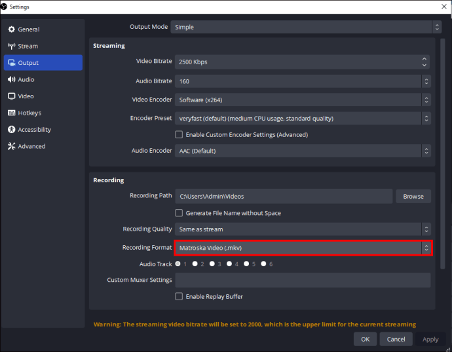
Task: Click Browse for recording path
Action: coord(413,196)
